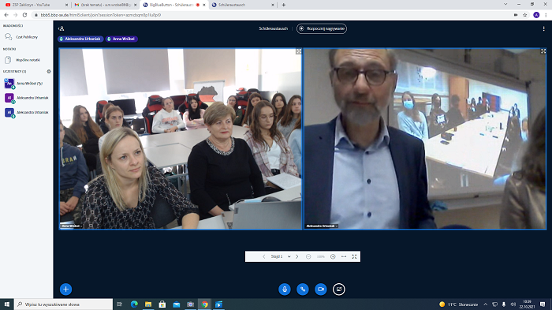552x310 pixels.
Task: Open Chrome menu three dots
Action: click(546, 15)
